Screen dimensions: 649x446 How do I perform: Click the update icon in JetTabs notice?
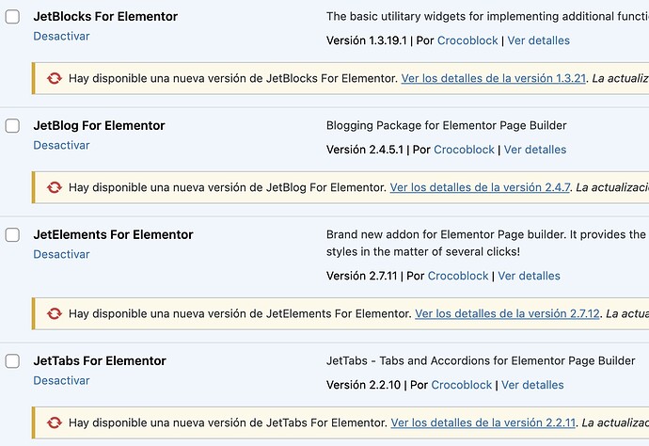tap(54, 422)
